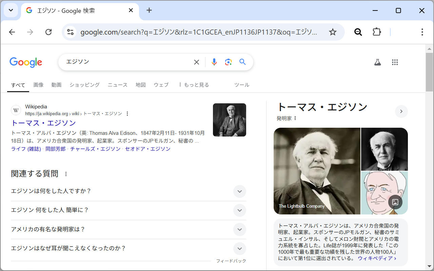Open the 岡部芳郎 sublink
This screenshot has height=271, width=434.
(55, 149)
